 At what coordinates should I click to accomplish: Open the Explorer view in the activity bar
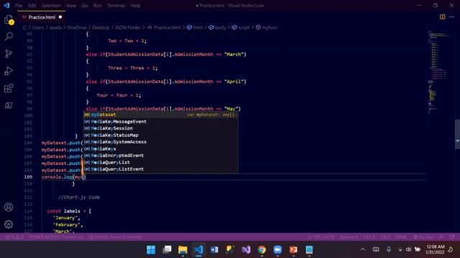[9, 19]
